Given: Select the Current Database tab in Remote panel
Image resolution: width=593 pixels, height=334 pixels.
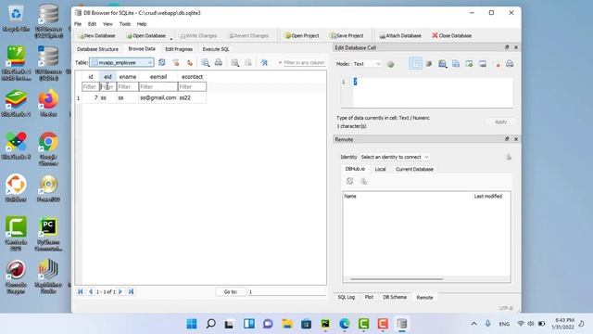Looking at the screenshot, I should 414,169.
